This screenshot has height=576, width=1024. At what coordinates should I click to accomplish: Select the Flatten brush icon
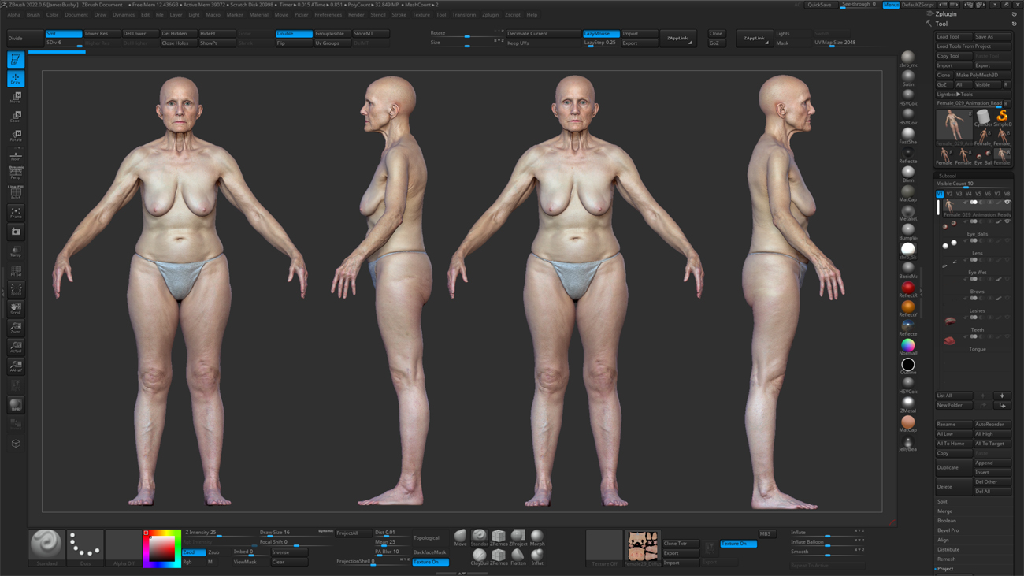click(518, 557)
